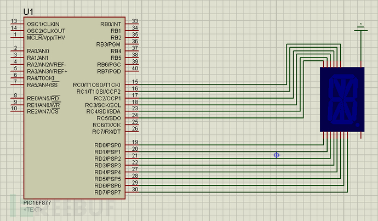Click the RB3/PGM pin label
The image size is (378, 221).
[108, 44]
